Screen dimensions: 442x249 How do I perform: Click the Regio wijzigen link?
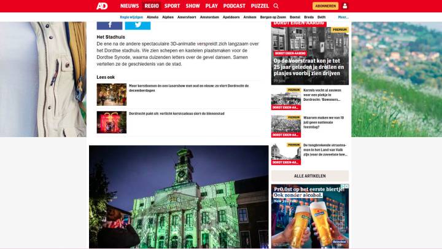click(131, 17)
